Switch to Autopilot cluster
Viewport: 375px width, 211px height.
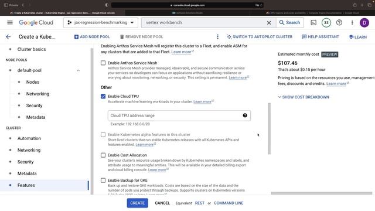click(x=260, y=36)
